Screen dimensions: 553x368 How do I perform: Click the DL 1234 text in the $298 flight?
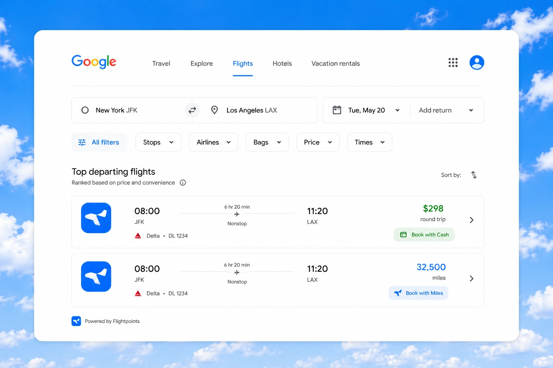pyautogui.click(x=178, y=236)
